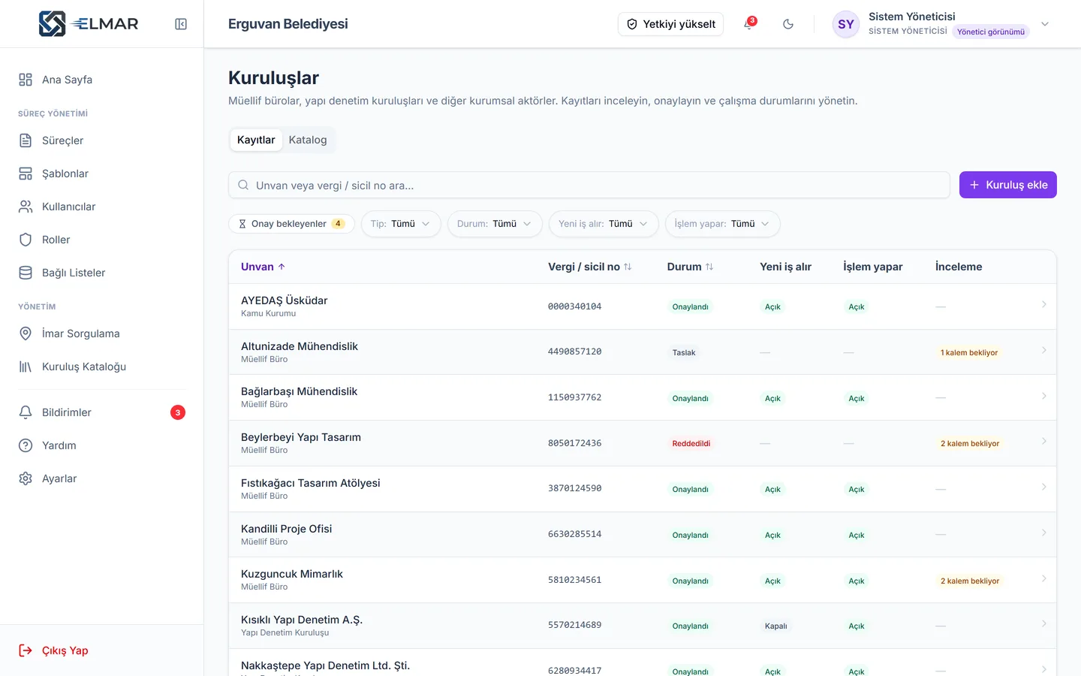Click the Kapalı badge for Kısıklı Yapı Denetim

[x=776, y=626]
